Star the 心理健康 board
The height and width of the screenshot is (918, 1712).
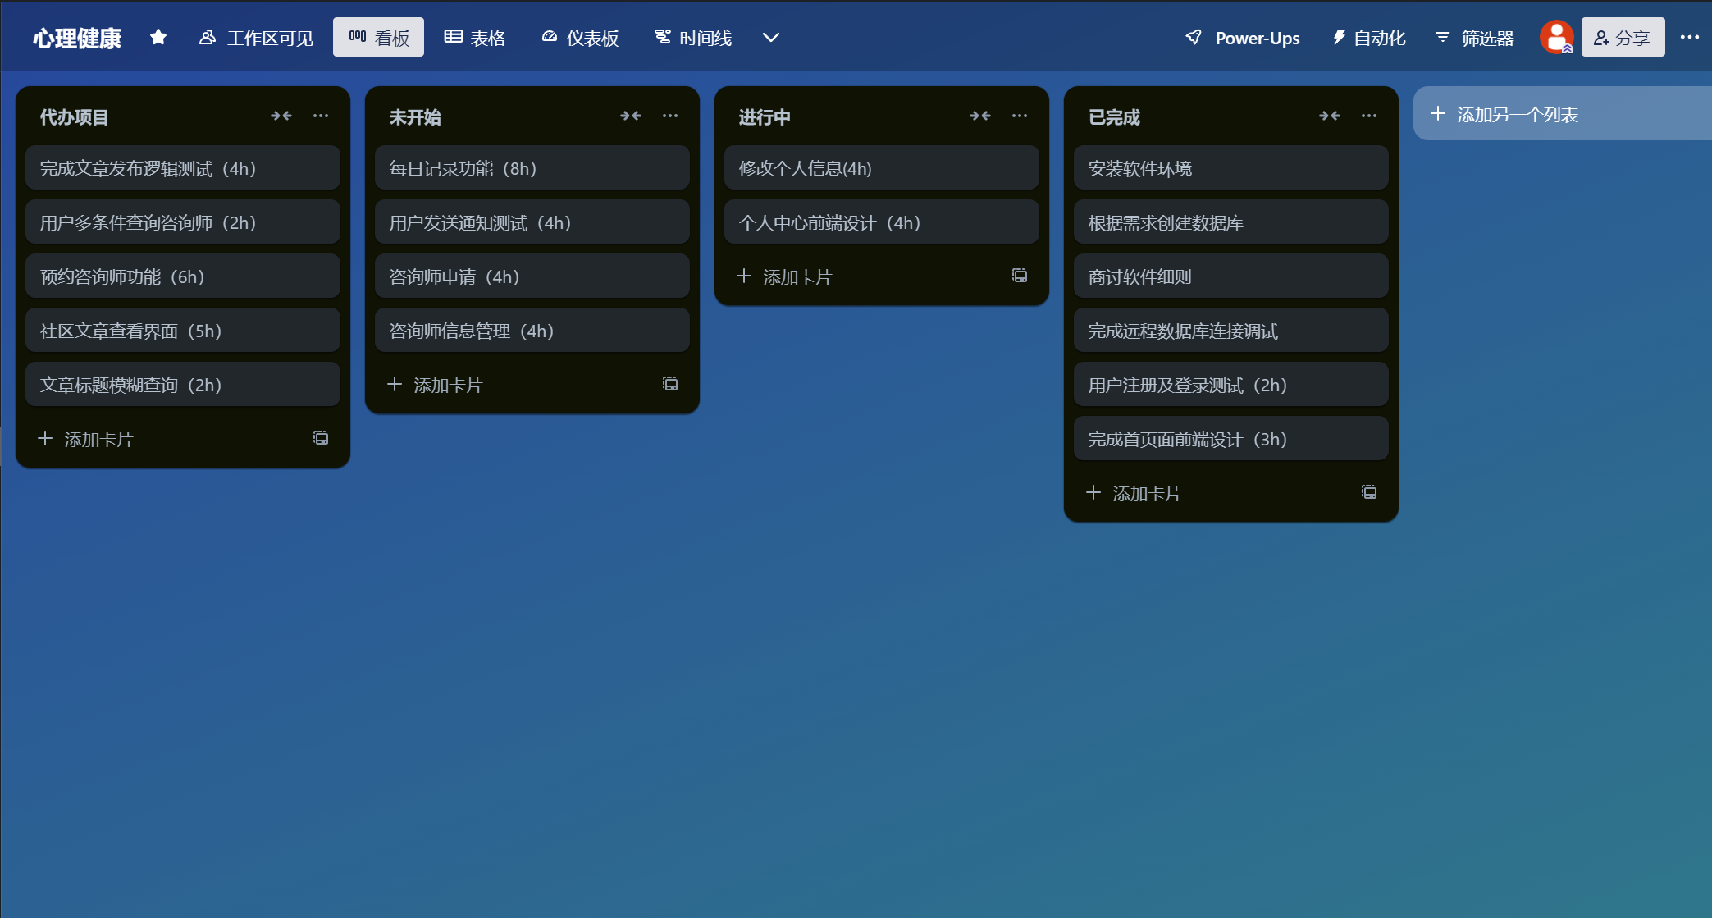pyautogui.click(x=158, y=38)
